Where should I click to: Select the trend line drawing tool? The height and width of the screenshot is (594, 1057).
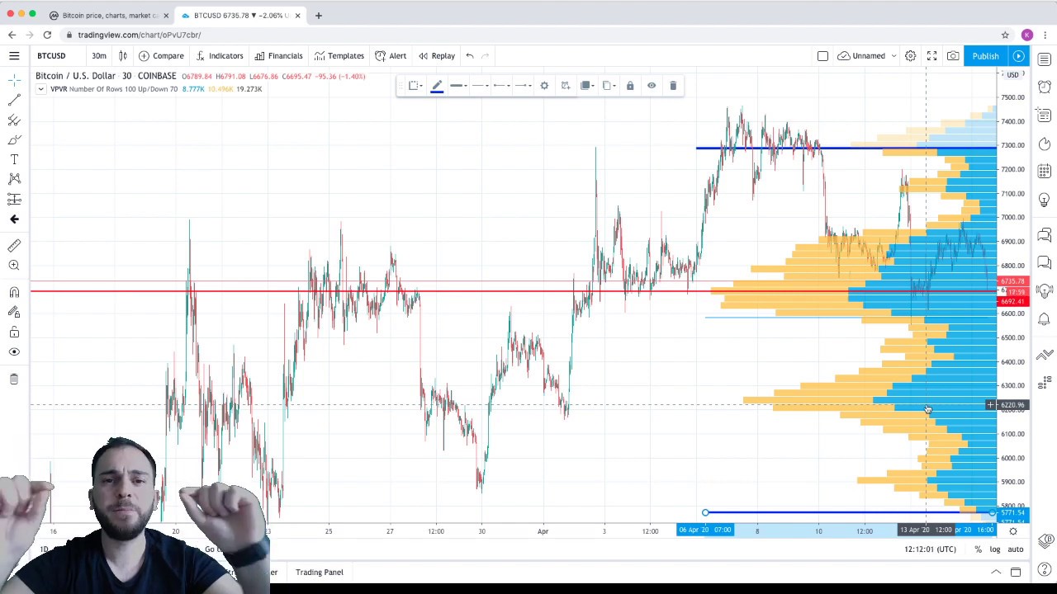click(x=14, y=100)
